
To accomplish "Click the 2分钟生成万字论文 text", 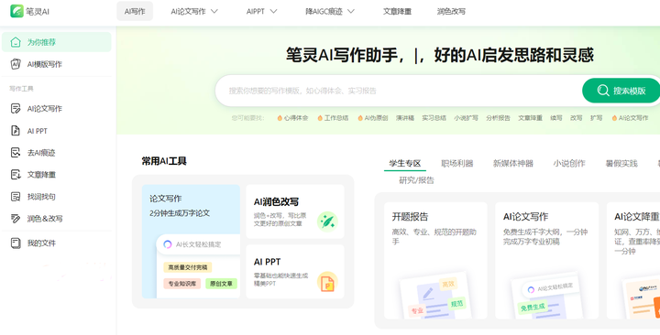I will [180, 213].
